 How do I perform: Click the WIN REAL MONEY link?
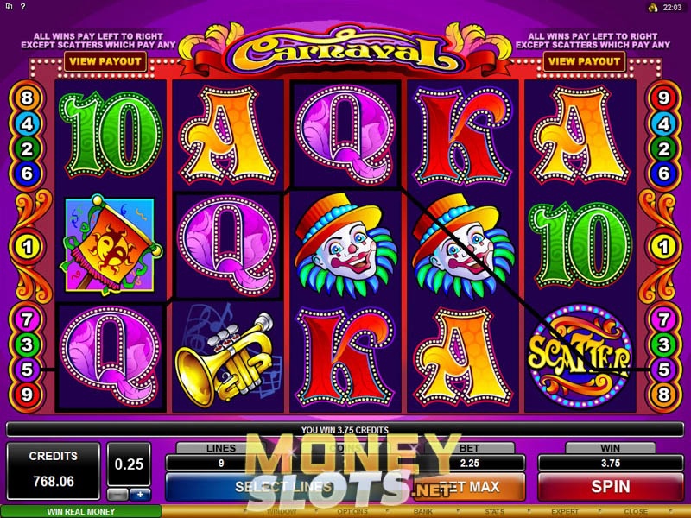click(x=81, y=511)
